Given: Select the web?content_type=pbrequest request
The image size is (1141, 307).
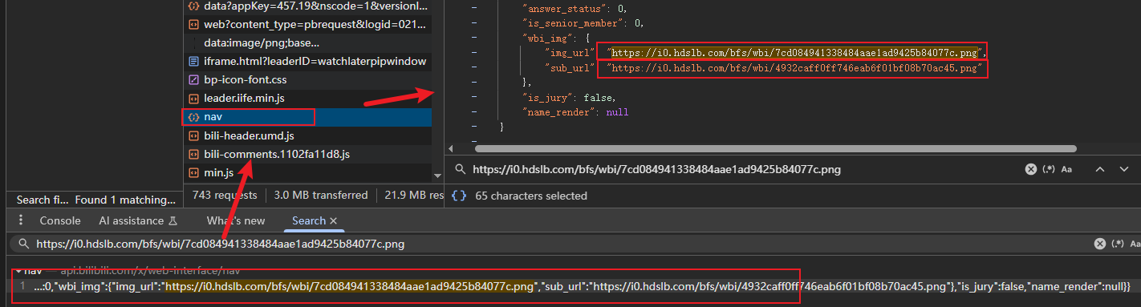Looking at the screenshot, I should tap(307, 24).
